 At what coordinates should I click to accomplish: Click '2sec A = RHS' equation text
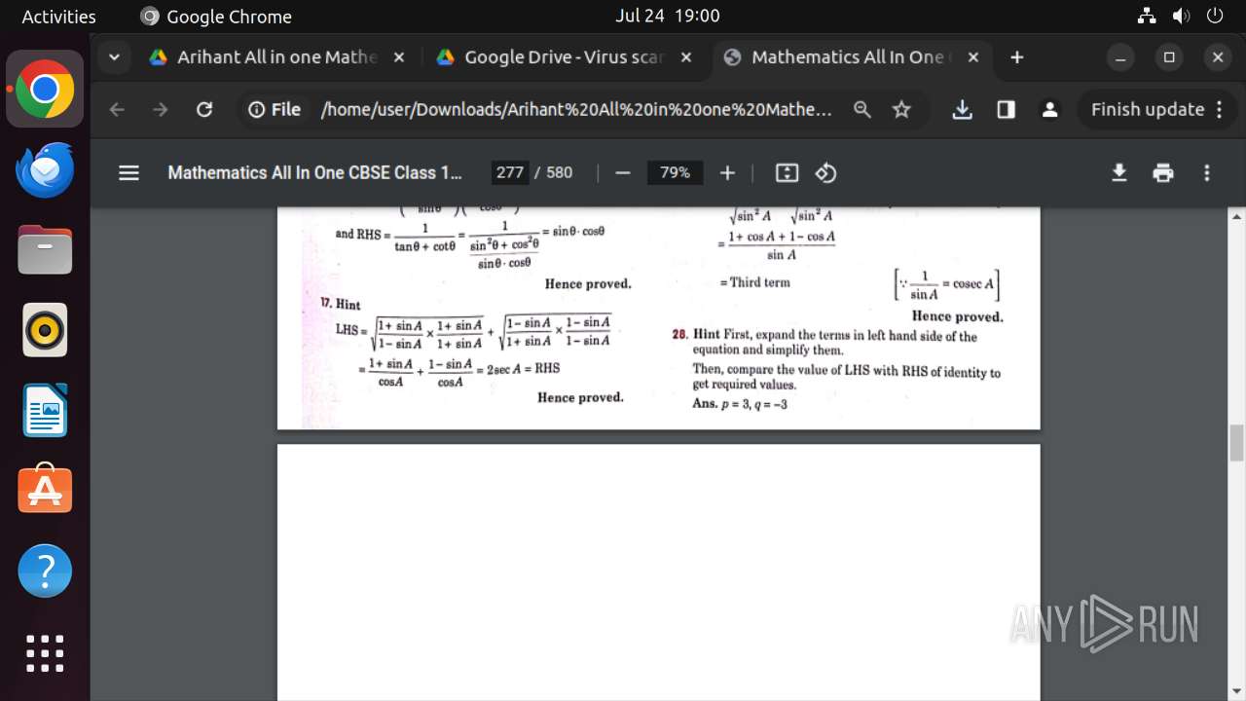pos(523,368)
